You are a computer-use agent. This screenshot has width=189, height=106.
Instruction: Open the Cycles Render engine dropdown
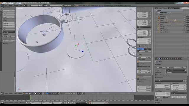pyautogui.click(x=69, y=6)
